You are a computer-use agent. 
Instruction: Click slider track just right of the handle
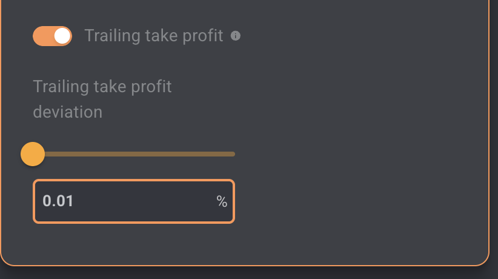(x=50, y=154)
